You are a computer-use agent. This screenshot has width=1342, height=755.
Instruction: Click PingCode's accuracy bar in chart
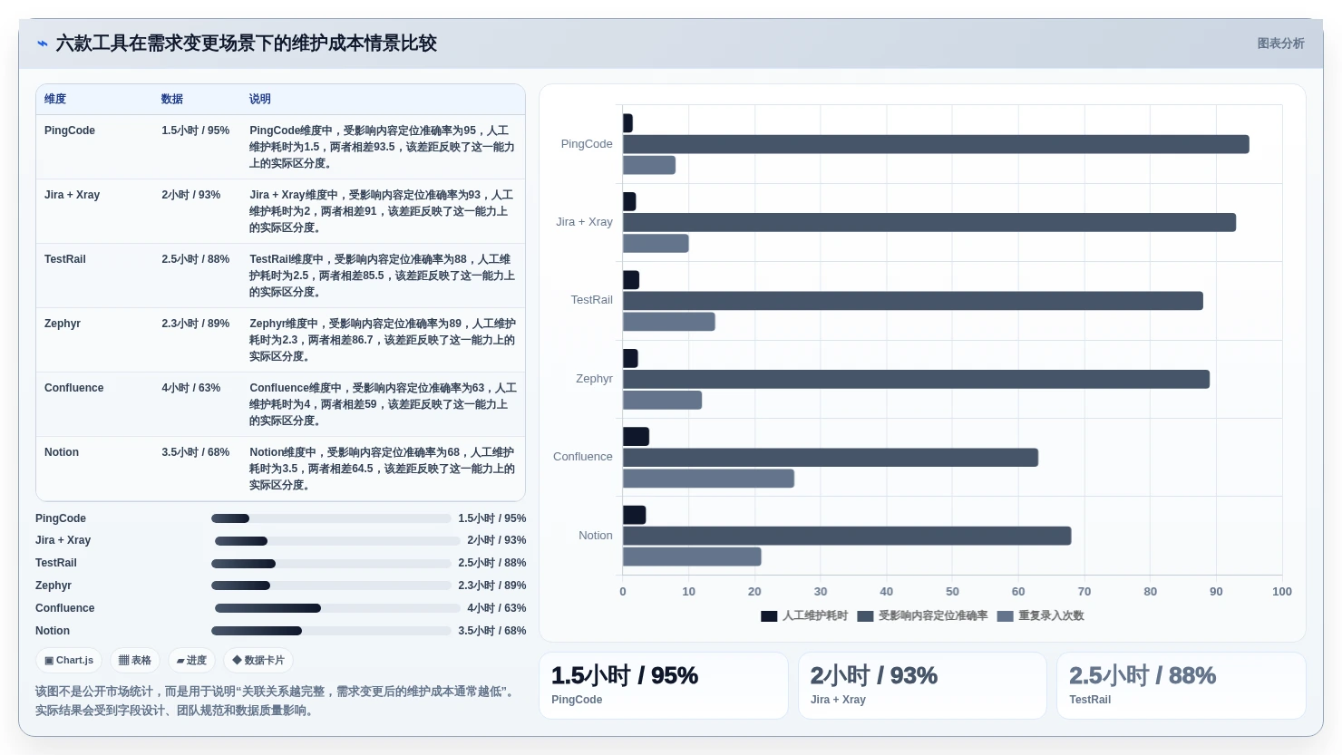(x=936, y=144)
